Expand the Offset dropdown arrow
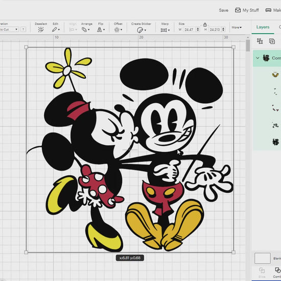 [121, 30]
